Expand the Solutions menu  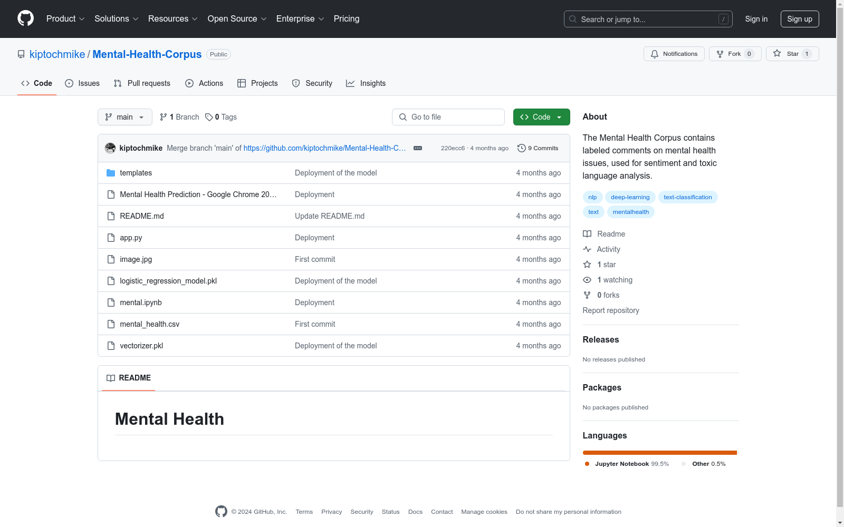(116, 19)
